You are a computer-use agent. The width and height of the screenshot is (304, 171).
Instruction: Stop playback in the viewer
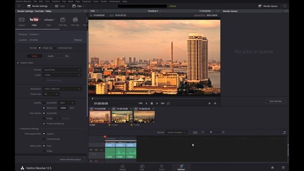click(152, 104)
